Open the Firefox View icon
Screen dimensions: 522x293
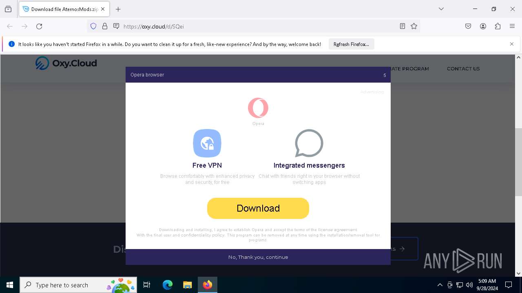coord(8,9)
